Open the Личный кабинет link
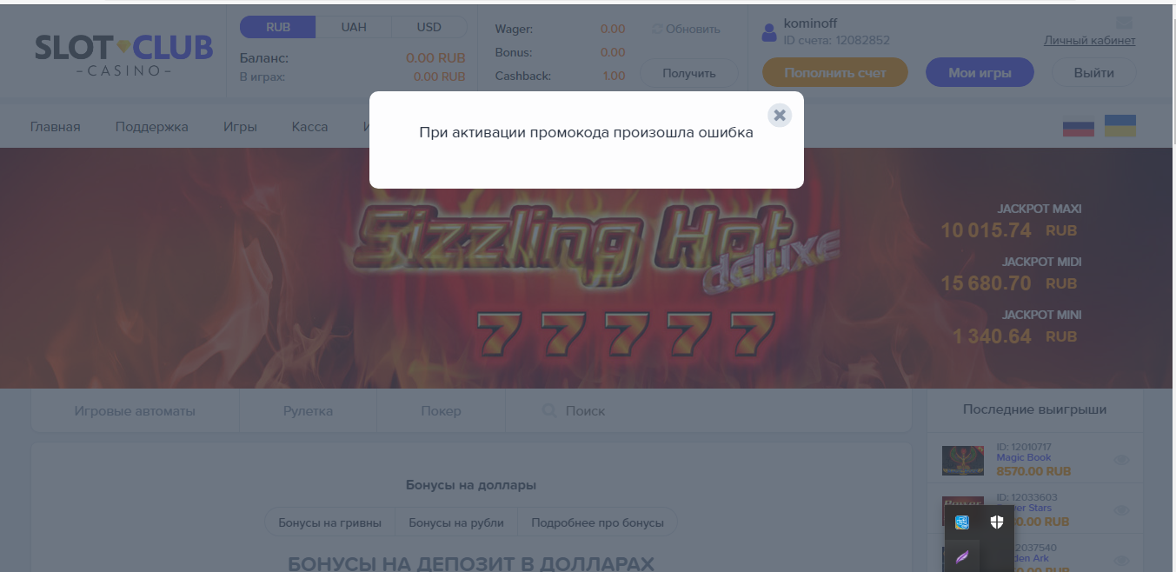This screenshot has width=1176, height=572. point(1090,40)
